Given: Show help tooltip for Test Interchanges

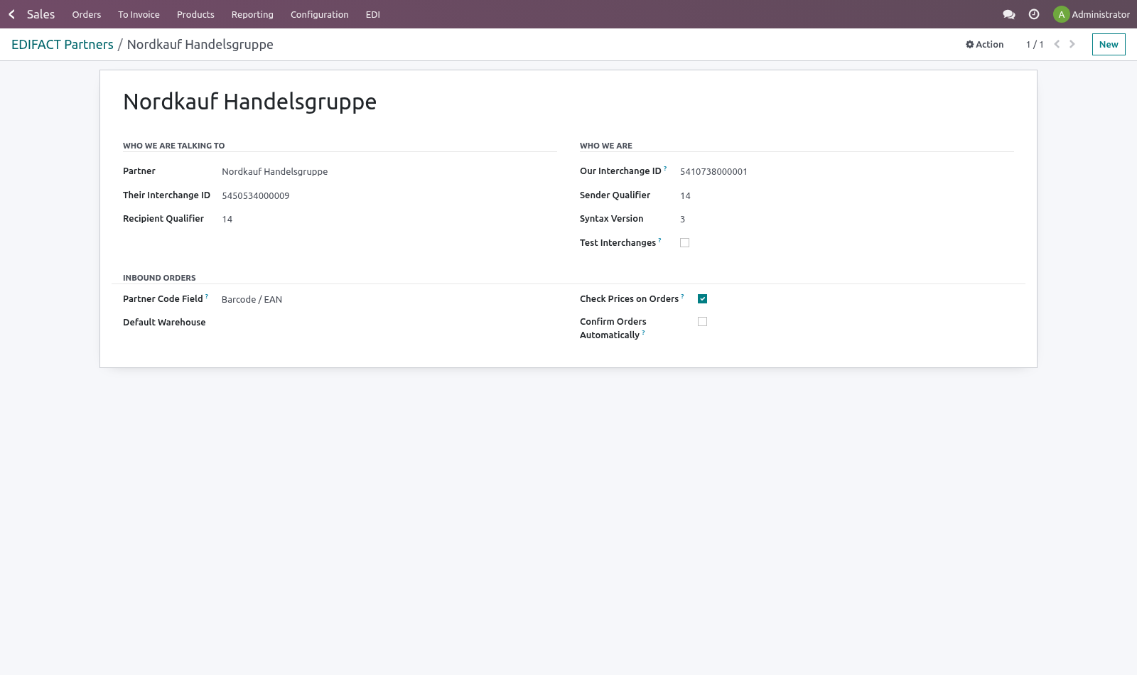Looking at the screenshot, I should click(659, 241).
